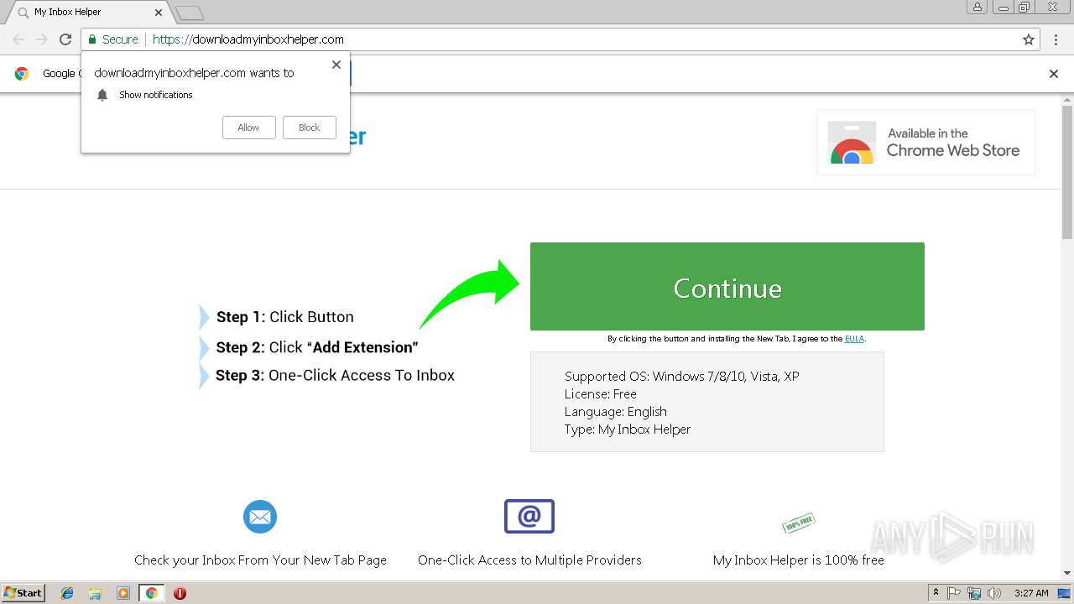Open Windows Explorer folder in taskbar

(95, 593)
